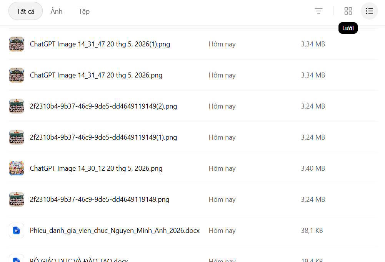Open the filter/sort icon
Viewport: 385px width, 262px height.
click(318, 11)
